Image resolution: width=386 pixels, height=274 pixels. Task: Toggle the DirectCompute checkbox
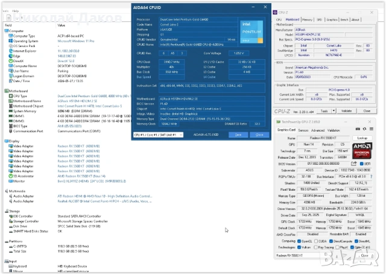click(x=331, y=241)
